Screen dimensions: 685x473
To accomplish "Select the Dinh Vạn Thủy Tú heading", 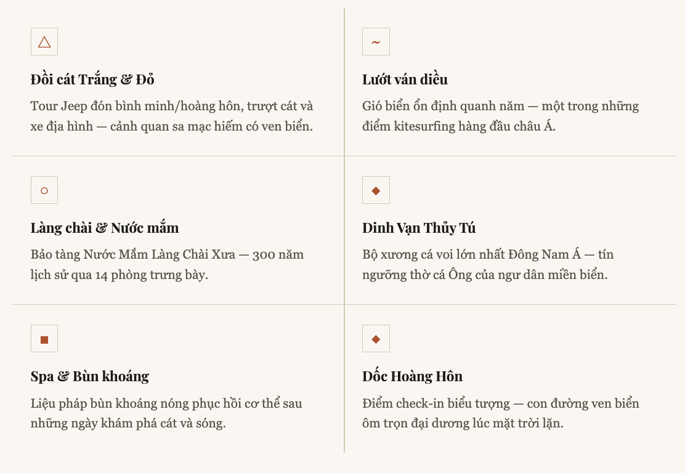I will (419, 228).
